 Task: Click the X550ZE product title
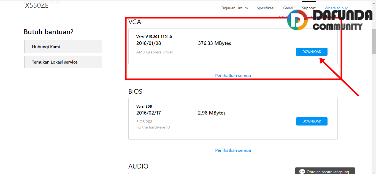coord(37,5)
